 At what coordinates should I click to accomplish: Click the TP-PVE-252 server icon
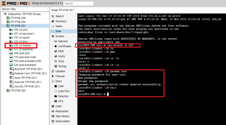[9, 91]
